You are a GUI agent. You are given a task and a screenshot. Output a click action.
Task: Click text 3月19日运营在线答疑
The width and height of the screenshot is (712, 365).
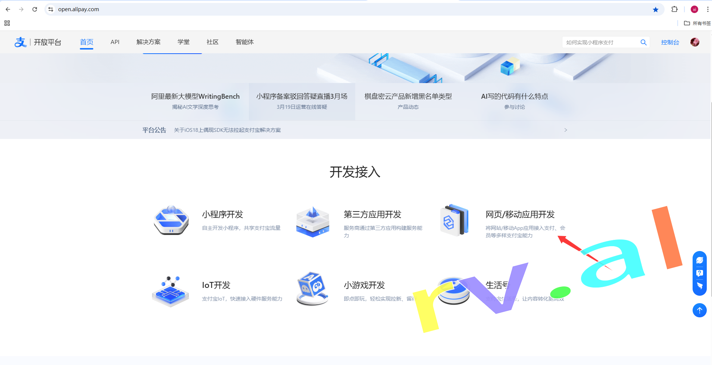point(302,107)
